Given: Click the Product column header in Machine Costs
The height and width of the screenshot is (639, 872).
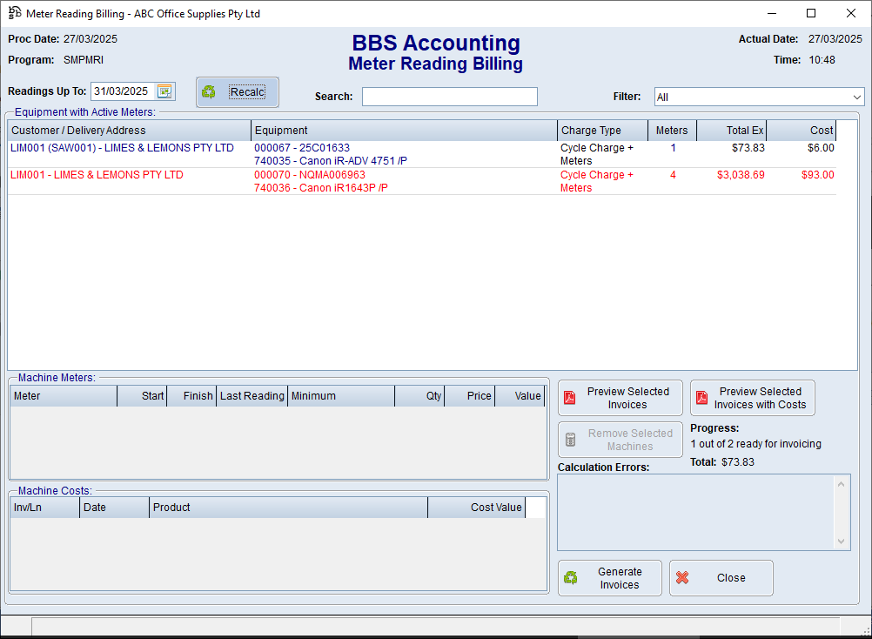Looking at the screenshot, I should pyautogui.click(x=287, y=508).
